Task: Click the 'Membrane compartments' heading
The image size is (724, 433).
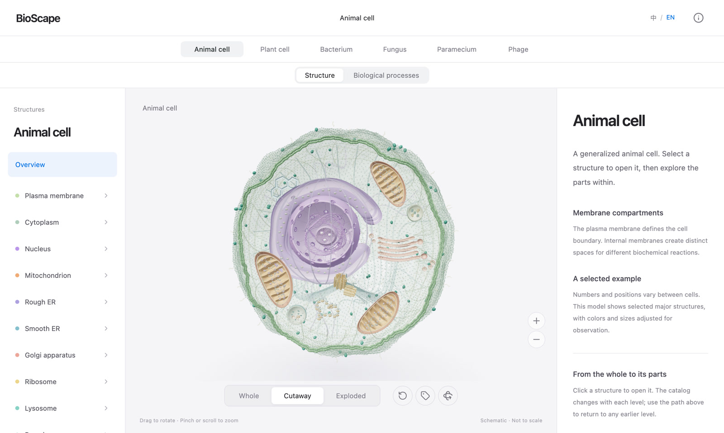Action: 618,213
